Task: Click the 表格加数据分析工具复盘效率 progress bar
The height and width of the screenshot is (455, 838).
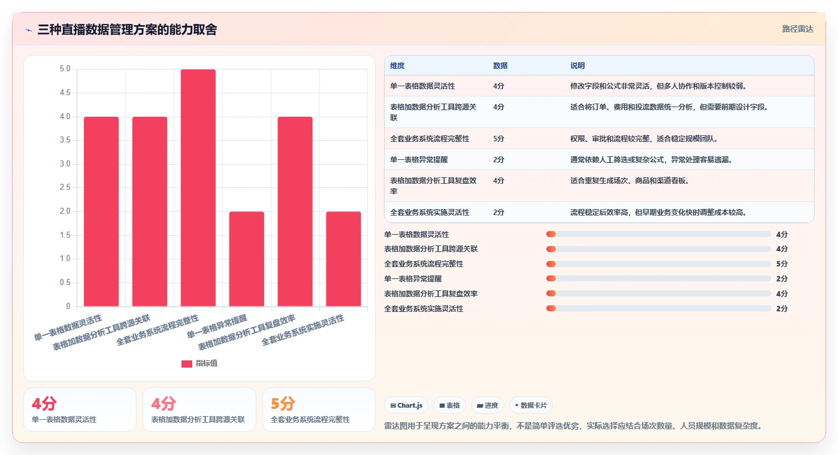Action: (x=659, y=294)
